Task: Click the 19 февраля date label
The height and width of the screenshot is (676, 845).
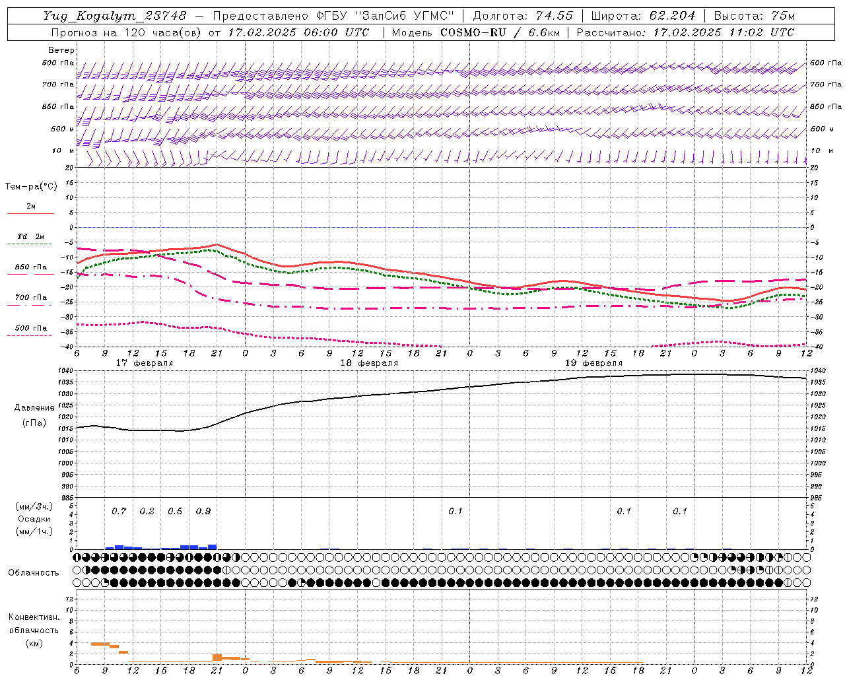Action: click(593, 363)
